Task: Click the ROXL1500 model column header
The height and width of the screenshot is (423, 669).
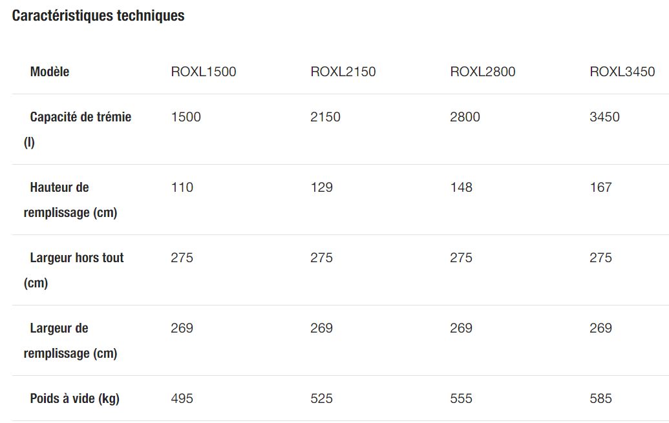Action: [x=204, y=72]
